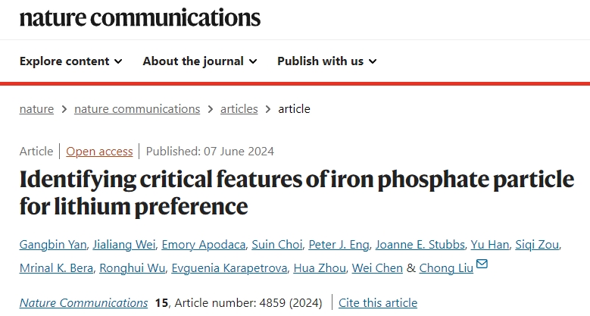Viewport: 590px width, 316px height.
Task: Open author Peter J. Eng's details
Action: click(339, 245)
